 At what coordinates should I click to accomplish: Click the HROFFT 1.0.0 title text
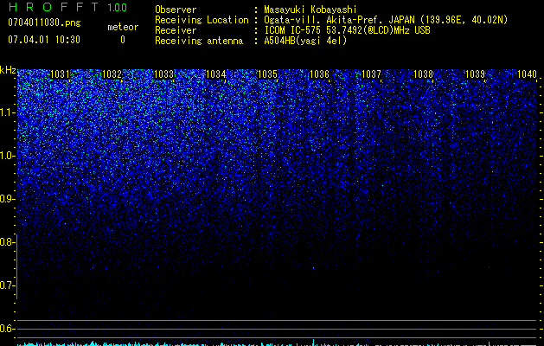click(67, 7)
